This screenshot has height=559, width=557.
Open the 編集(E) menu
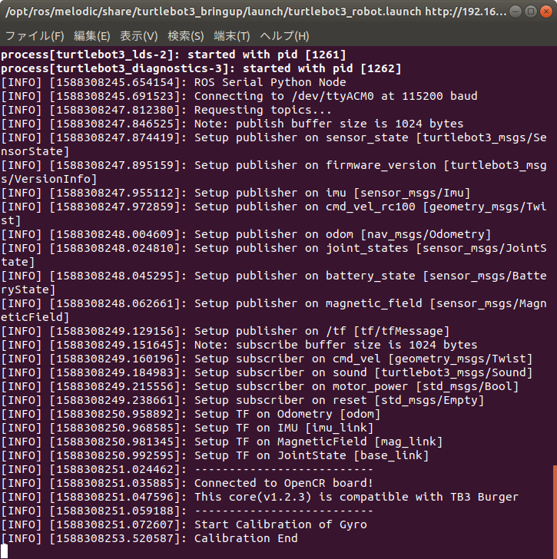(x=91, y=36)
